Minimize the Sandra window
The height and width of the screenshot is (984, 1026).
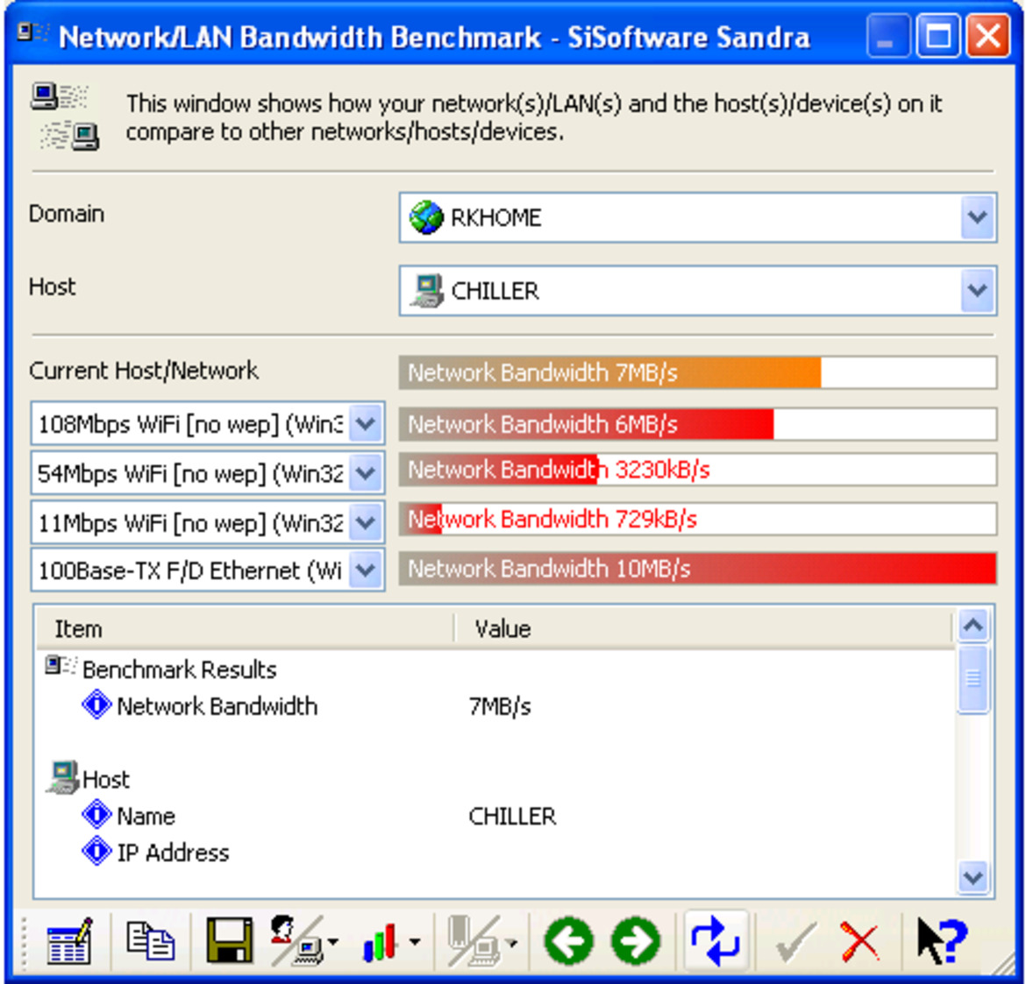click(x=887, y=35)
